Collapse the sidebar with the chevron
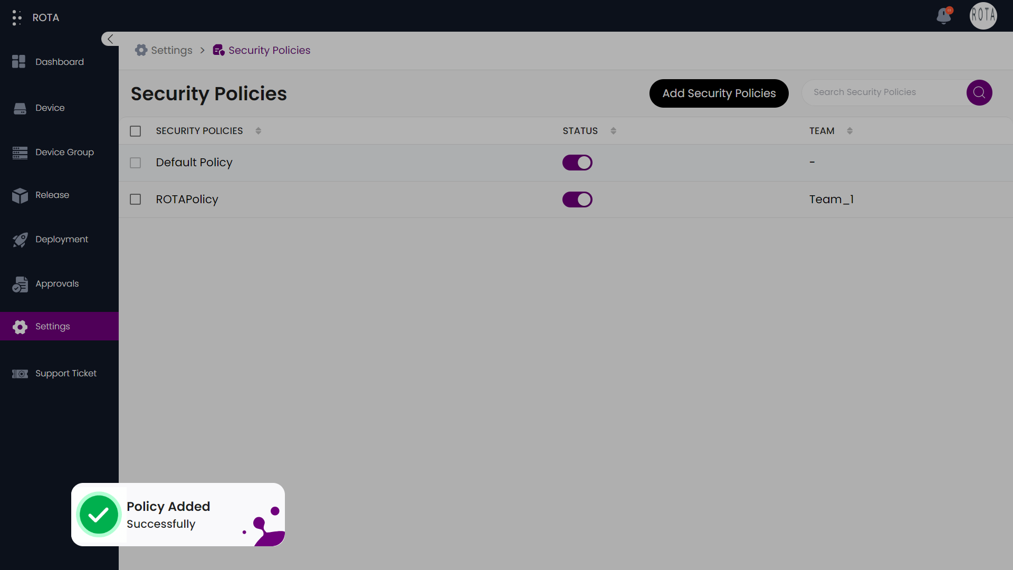This screenshot has height=570, width=1013. [110, 39]
